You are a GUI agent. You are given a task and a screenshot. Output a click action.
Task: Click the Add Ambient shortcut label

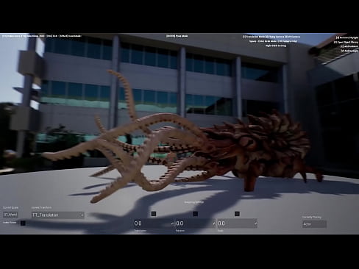(349, 46)
